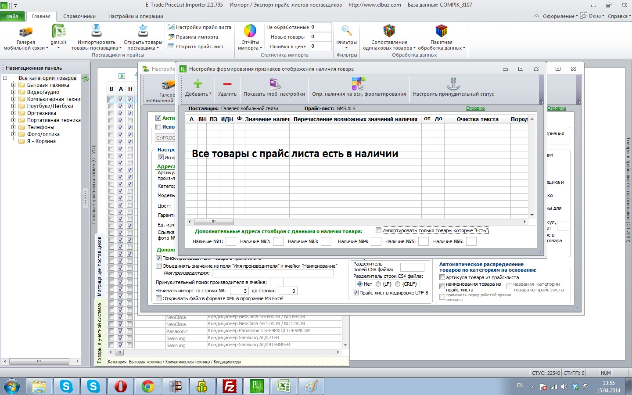Viewport: 632px width, 395px height.
Task: Open Chrome from the taskbar
Action: click(148, 387)
